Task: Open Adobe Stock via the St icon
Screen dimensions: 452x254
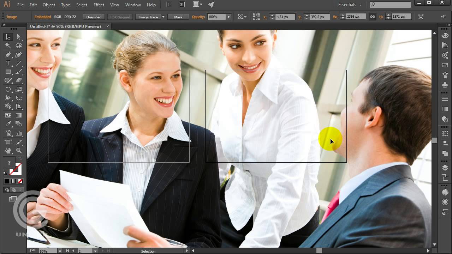Action: tap(182, 5)
